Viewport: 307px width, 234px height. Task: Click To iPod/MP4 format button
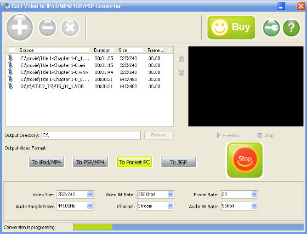pyautogui.click(x=47, y=162)
